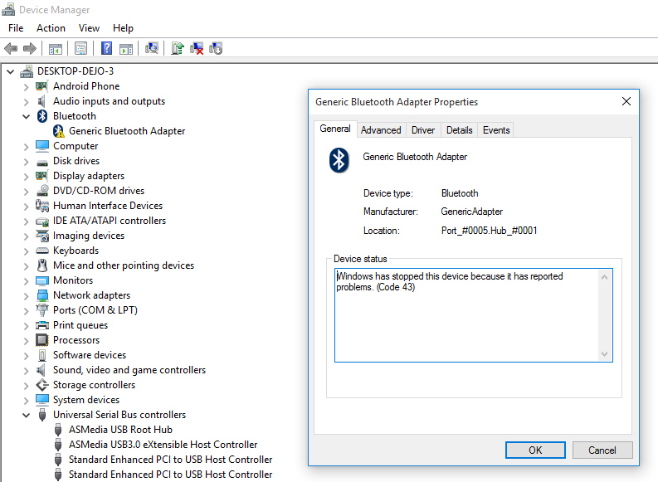Click the Location value Port_#0005.Hub_#0001

click(x=489, y=231)
